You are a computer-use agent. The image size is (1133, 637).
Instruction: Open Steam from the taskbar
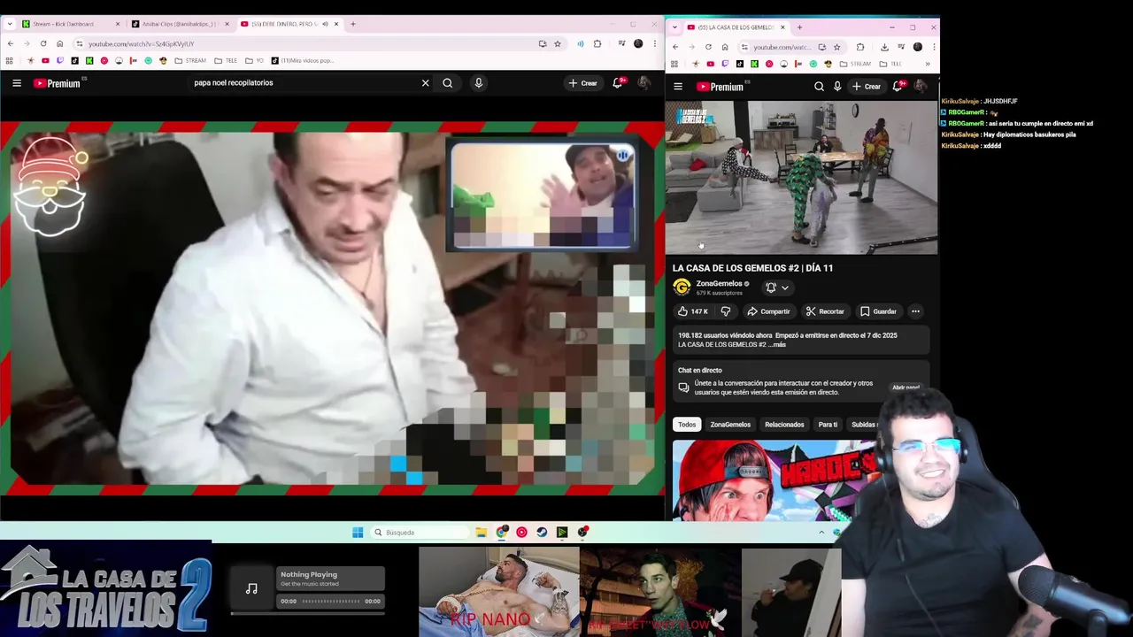pyautogui.click(x=542, y=533)
